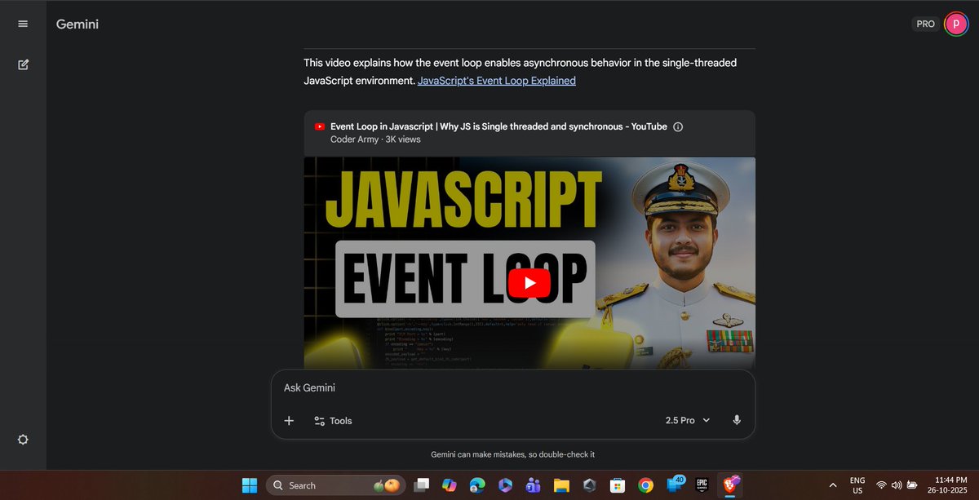Expand hidden system tray icons chevron

coord(832,485)
